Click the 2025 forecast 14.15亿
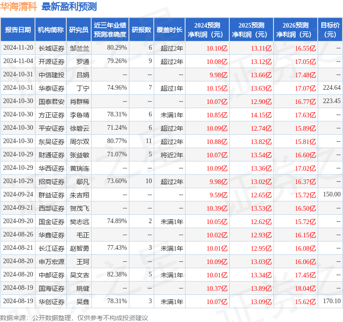 [x=261, y=115]
